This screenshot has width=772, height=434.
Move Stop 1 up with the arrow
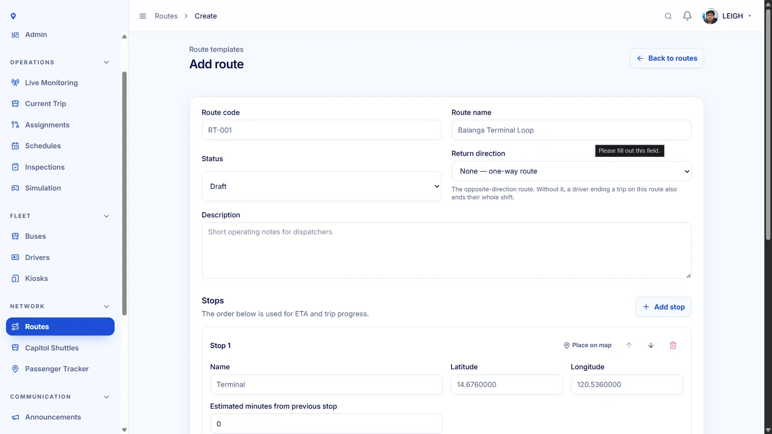[x=629, y=345]
